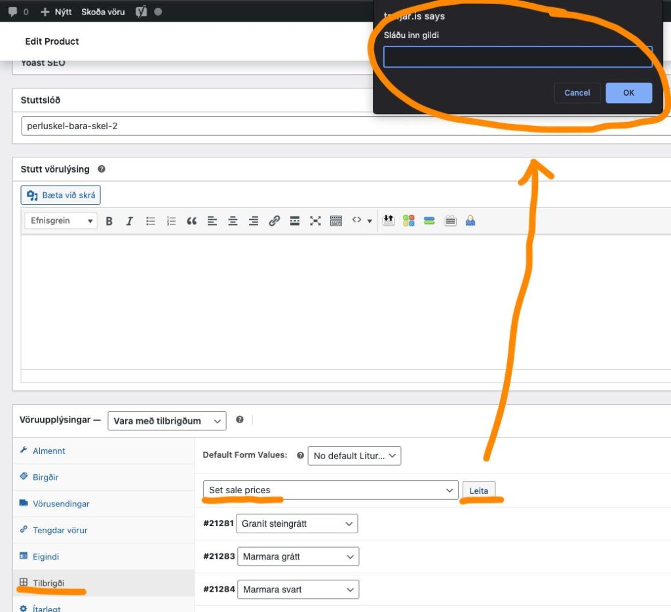Select the Tilbrigði tab
This screenshot has height=612, width=671.
coord(48,582)
